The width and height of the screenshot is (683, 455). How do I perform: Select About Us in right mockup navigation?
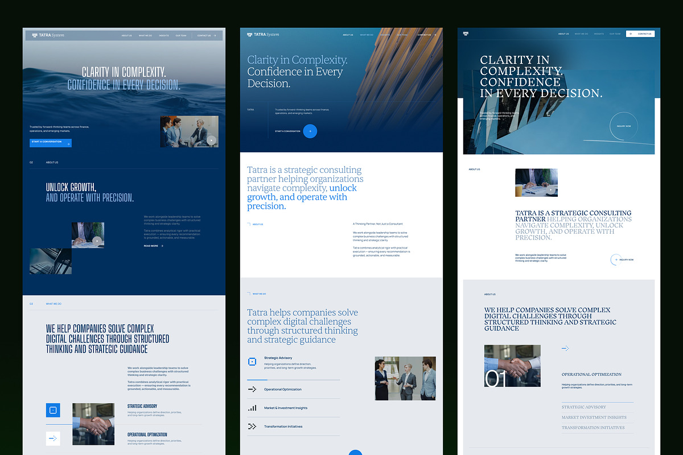563,34
